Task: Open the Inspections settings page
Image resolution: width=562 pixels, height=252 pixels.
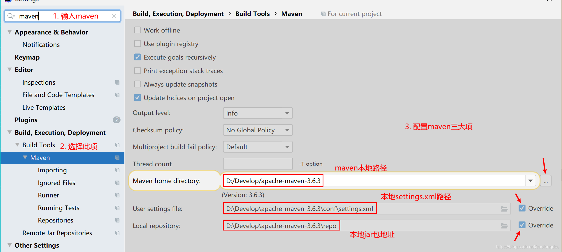Action: (39, 82)
